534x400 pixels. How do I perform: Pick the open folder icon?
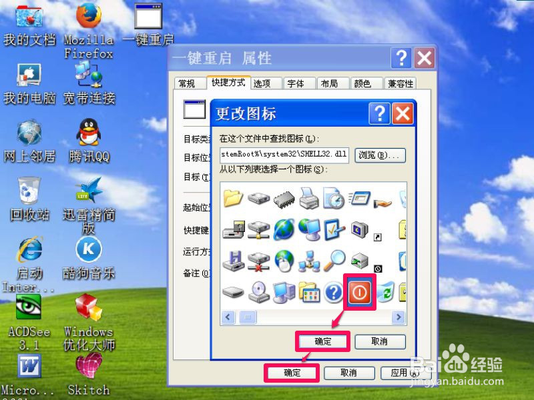(x=233, y=198)
